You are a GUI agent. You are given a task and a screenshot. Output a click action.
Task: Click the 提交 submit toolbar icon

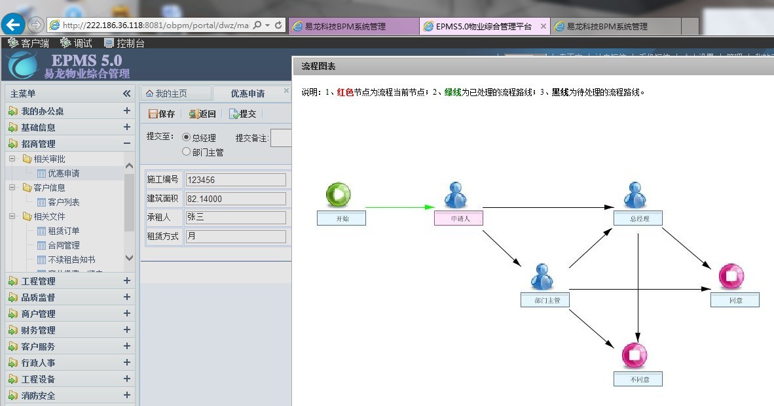(x=234, y=114)
